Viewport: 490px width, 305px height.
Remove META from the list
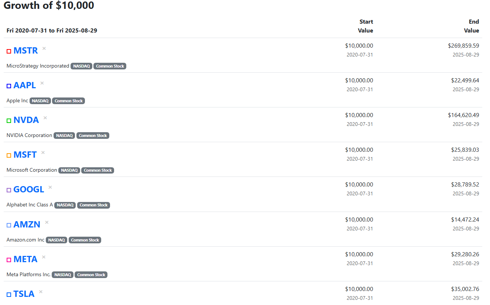(44, 257)
